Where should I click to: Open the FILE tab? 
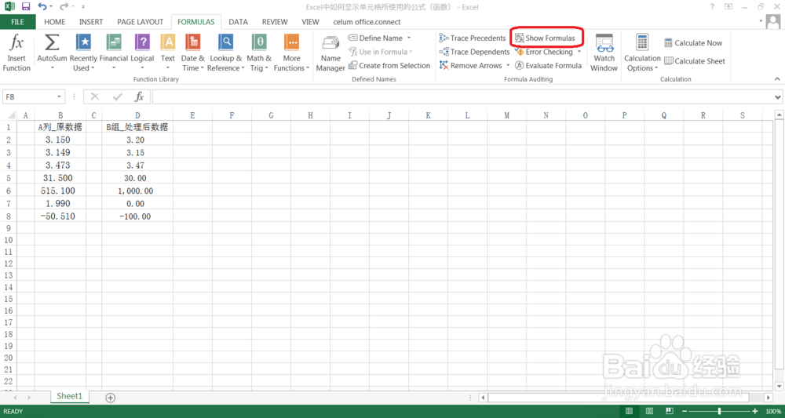tap(17, 22)
